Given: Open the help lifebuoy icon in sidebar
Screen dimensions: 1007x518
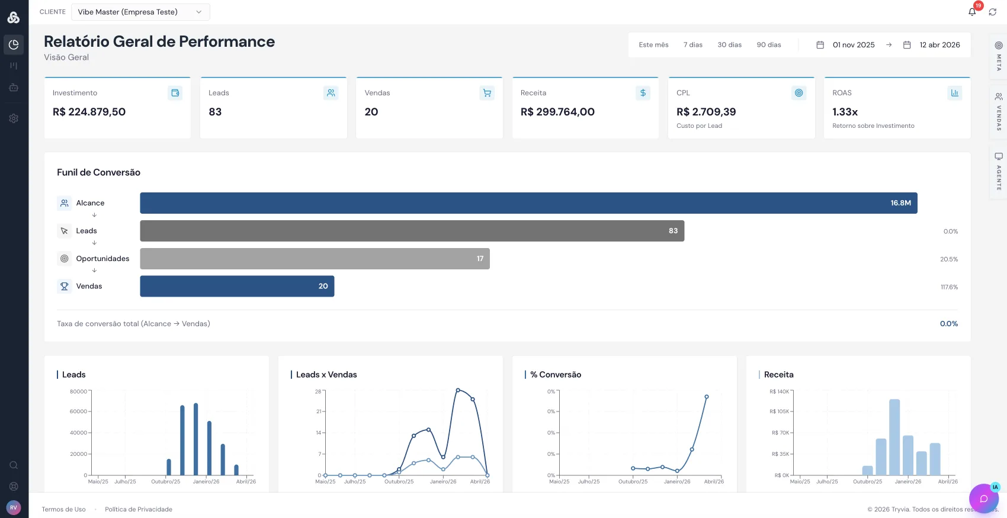Looking at the screenshot, I should pos(14,487).
